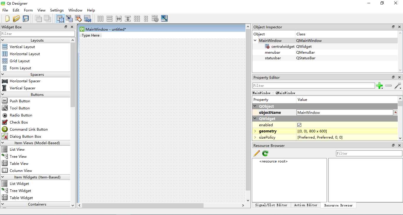This screenshot has width=403, height=215.
Task: Select the Table Widget item
Action: pos(21,198)
